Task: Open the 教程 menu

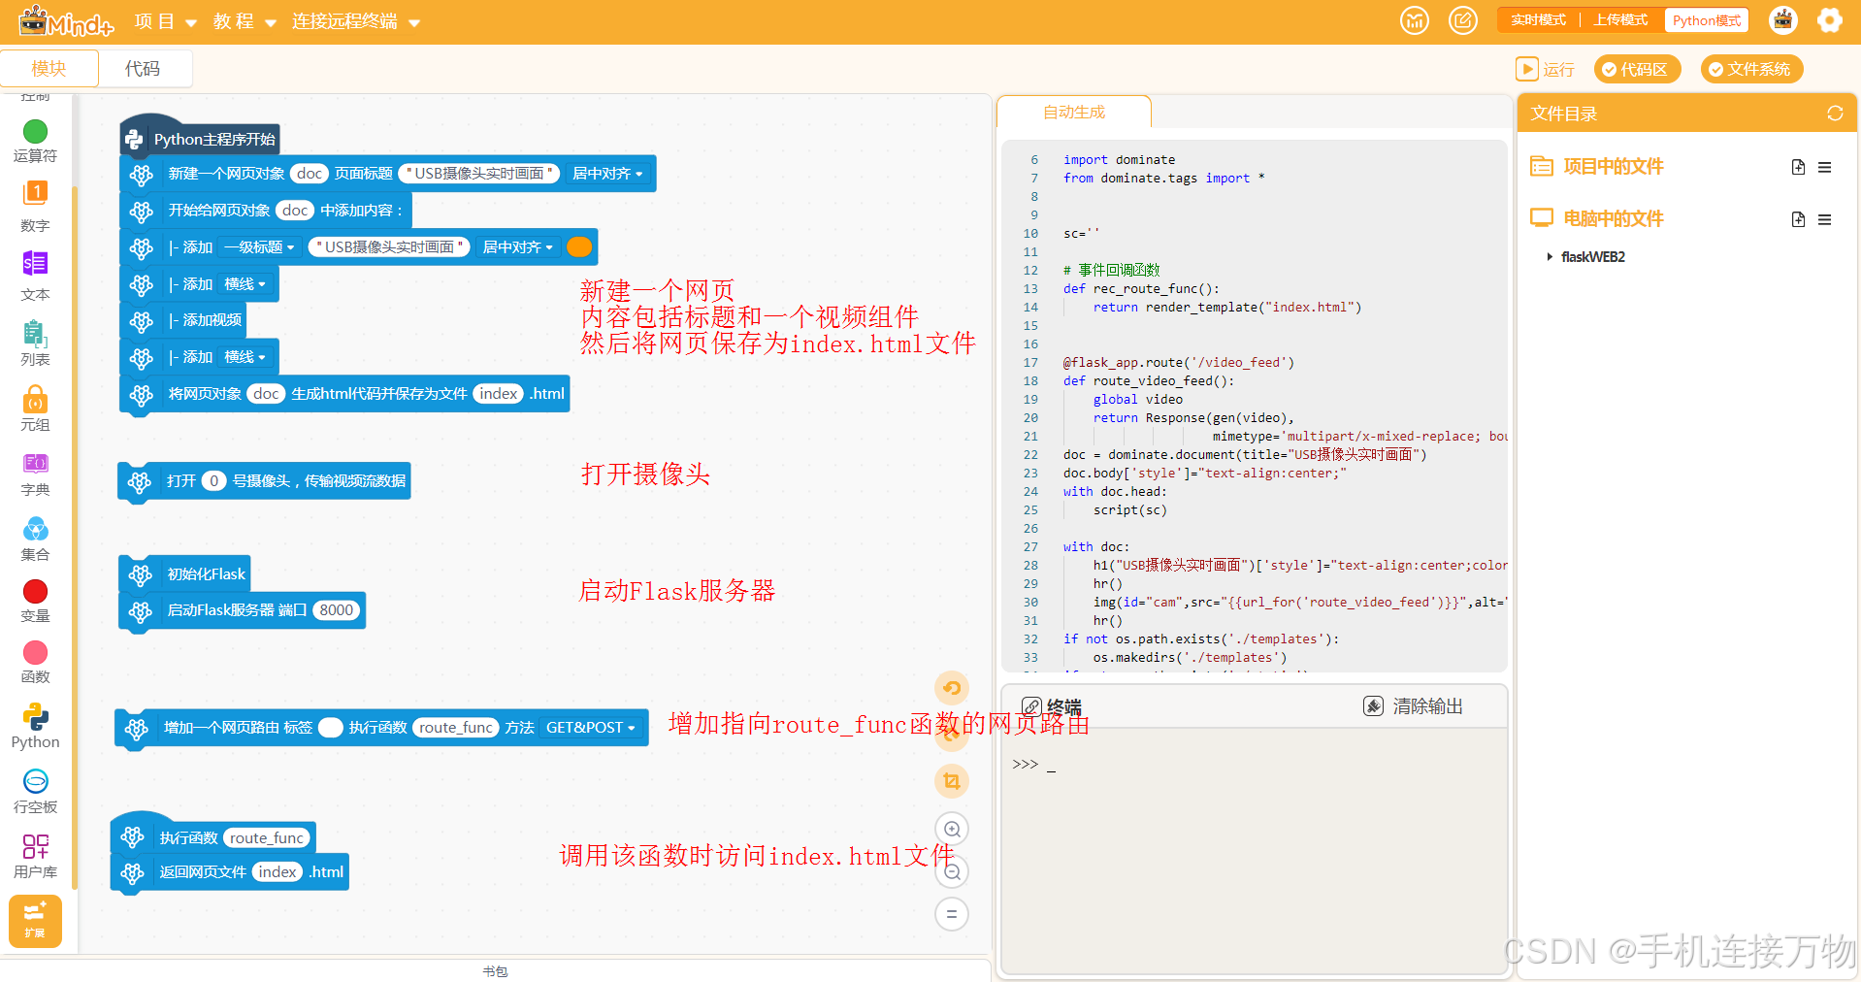Action: pyautogui.click(x=245, y=21)
